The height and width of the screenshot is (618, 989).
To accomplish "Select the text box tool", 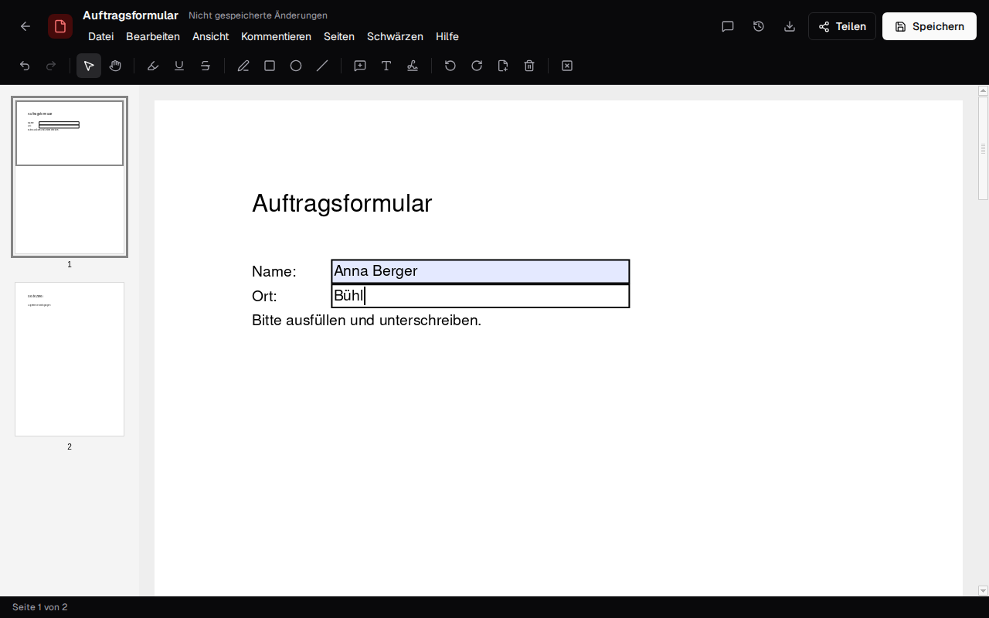I will click(386, 66).
